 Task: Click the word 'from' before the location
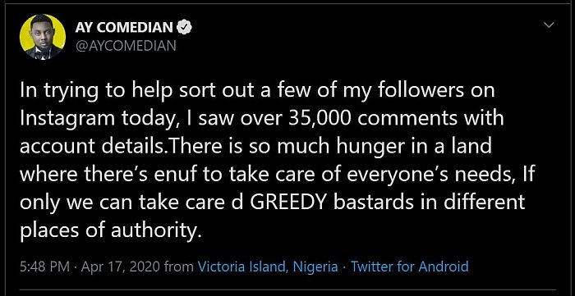(180, 266)
